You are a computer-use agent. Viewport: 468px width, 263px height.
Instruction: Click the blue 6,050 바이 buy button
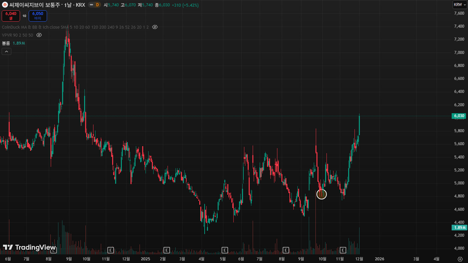[38, 16]
